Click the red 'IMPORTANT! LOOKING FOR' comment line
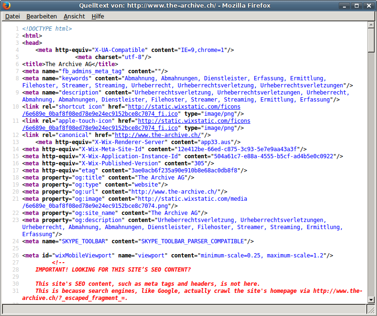377x316 pixels. [113, 270]
